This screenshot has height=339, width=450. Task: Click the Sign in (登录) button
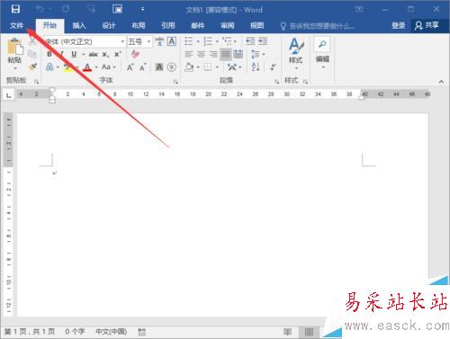398,25
